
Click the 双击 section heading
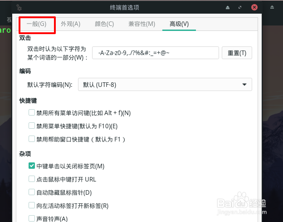coord(25,38)
